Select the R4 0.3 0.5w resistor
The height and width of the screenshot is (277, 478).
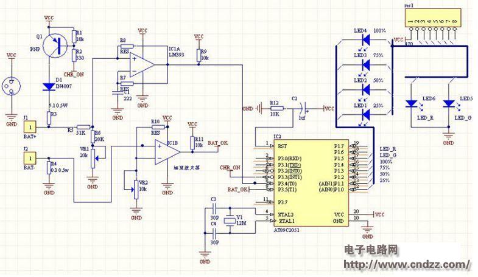click(x=49, y=168)
